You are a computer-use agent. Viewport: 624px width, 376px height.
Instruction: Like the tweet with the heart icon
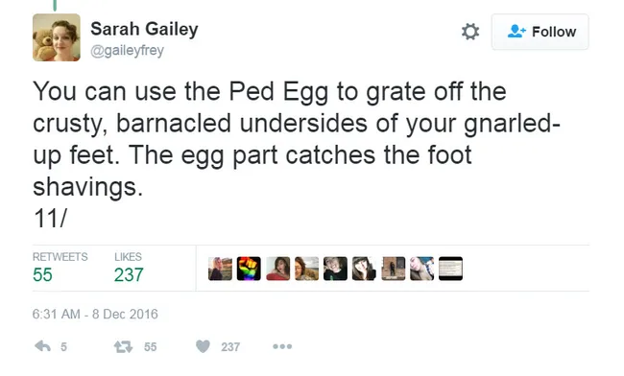pyautogui.click(x=203, y=346)
